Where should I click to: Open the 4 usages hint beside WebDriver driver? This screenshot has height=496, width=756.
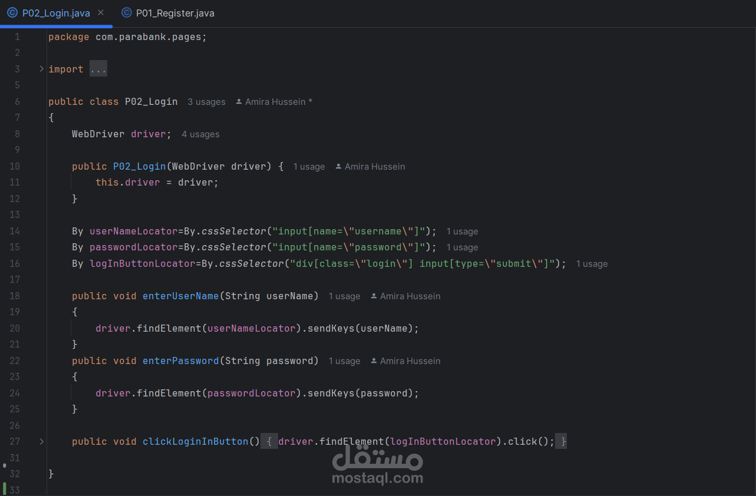[200, 134]
